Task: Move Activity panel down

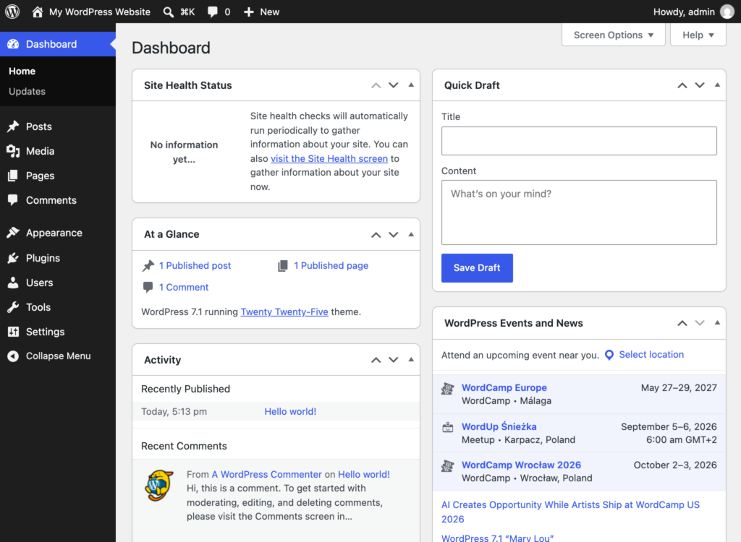Action: [393, 360]
